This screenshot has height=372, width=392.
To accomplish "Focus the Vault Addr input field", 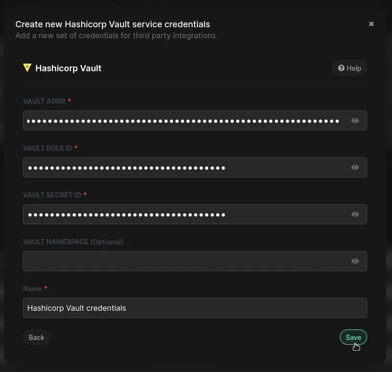I will 184,120.
